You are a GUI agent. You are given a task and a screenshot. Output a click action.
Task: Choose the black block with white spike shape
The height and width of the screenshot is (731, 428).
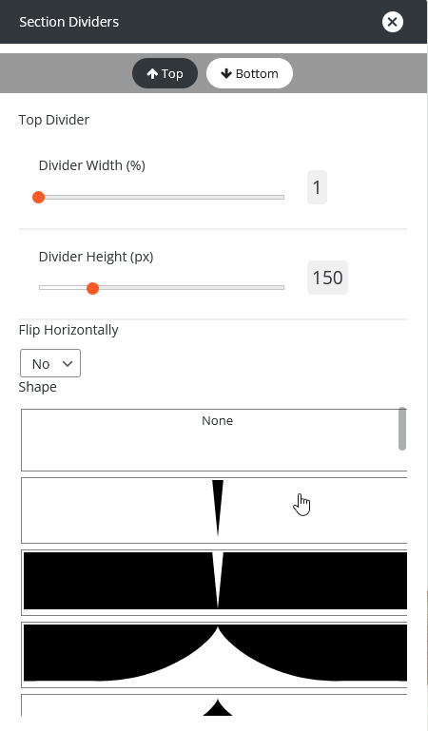[214, 583]
